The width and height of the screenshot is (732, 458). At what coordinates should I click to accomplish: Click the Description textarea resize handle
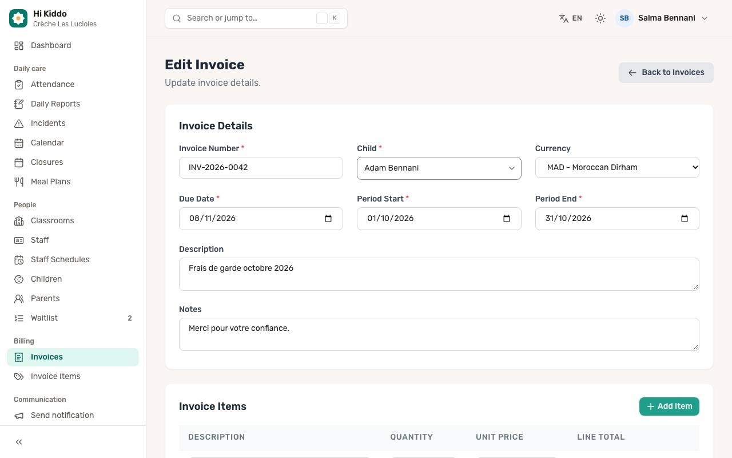pyautogui.click(x=696, y=287)
